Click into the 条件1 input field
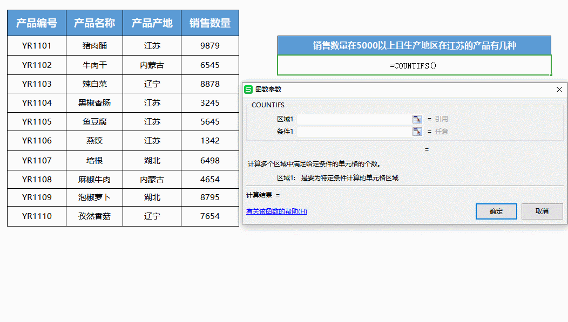 point(354,131)
